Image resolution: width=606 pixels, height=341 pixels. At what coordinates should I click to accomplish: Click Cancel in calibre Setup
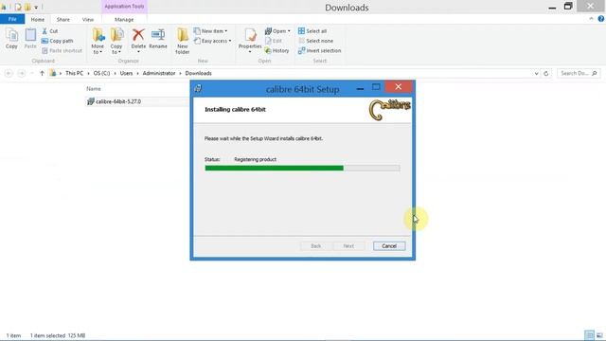tap(389, 246)
